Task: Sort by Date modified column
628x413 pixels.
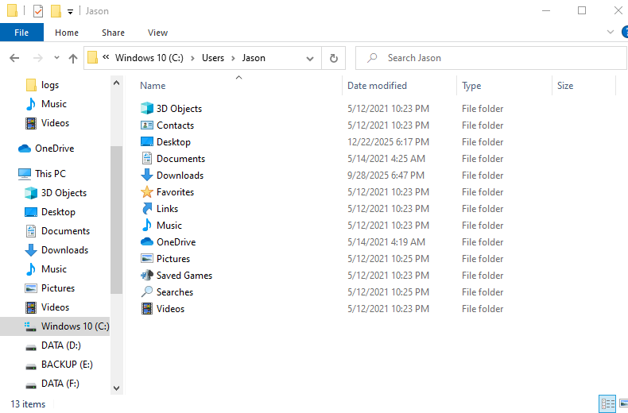Action: [x=377, y=86]
